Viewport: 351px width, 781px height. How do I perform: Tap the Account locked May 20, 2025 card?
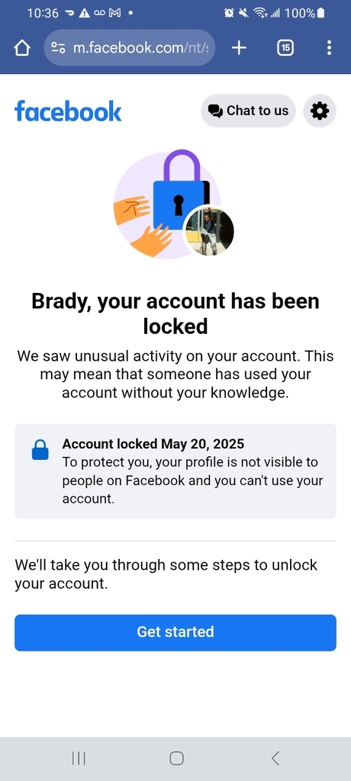[x=175, y=471]
